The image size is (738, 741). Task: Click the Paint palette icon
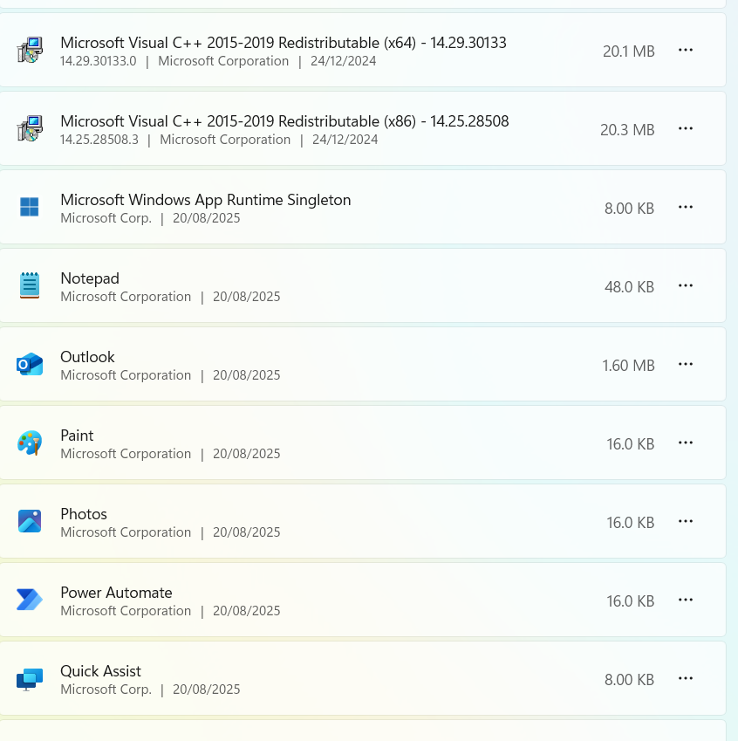click(30, 443)
